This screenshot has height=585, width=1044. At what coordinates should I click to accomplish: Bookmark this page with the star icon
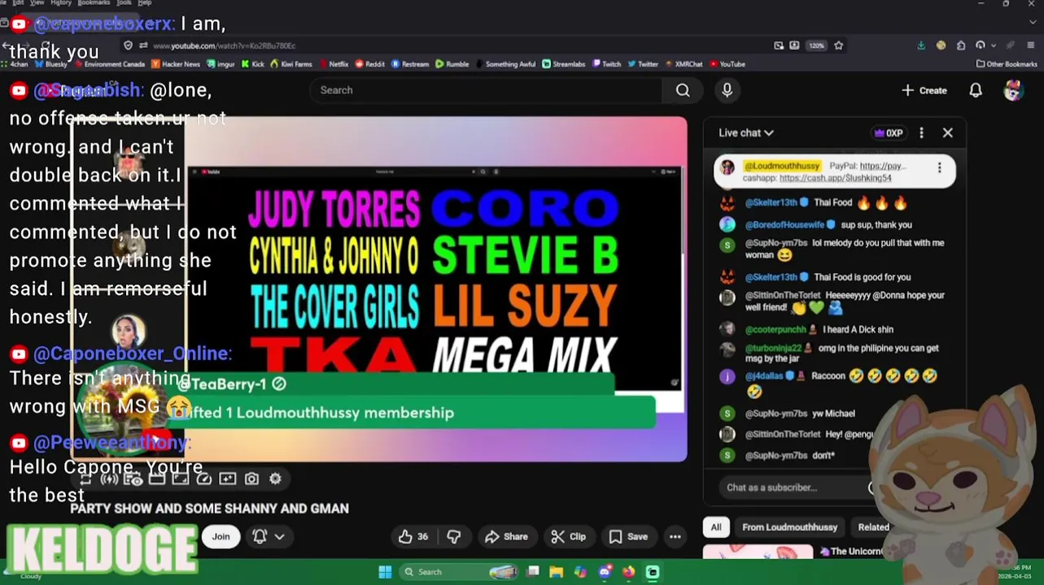click(x=839, y=45)
